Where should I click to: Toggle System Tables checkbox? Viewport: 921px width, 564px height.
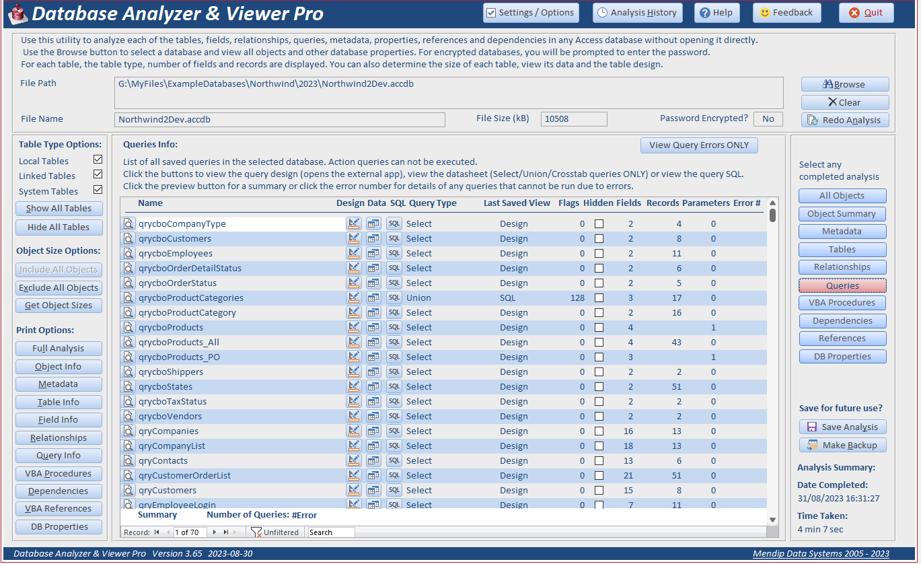[x=98, y=190]
